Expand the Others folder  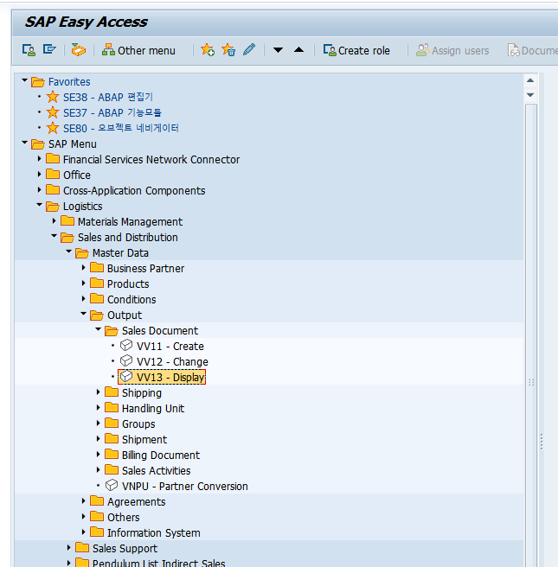tap(84, 516)
